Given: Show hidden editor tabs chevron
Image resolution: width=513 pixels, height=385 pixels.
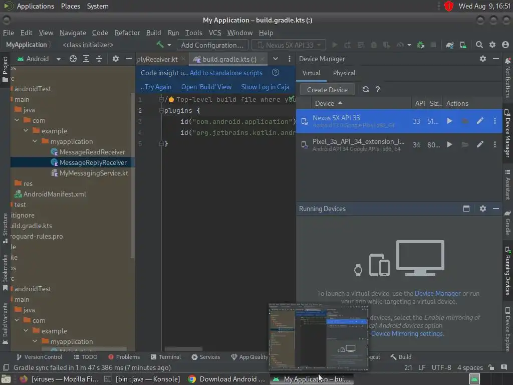Looking at the screenshot, I should pyautogui.click(x=276, y=59).
